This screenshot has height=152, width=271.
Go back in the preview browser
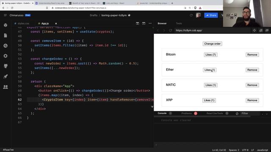(x=158, y=30)
